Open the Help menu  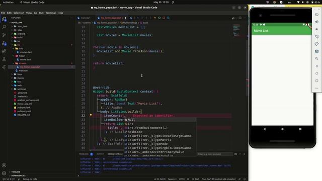tap(60, 13)
